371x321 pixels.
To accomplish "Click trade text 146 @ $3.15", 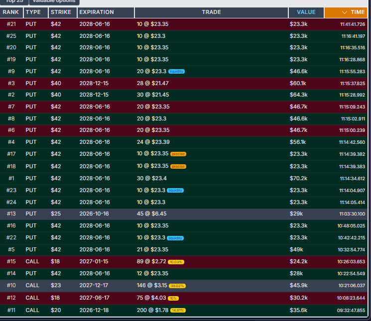I will click(x=152, y=285).
